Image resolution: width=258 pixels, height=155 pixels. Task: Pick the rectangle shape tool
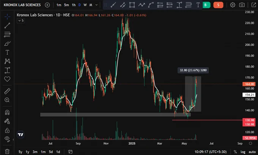(132, 5)
